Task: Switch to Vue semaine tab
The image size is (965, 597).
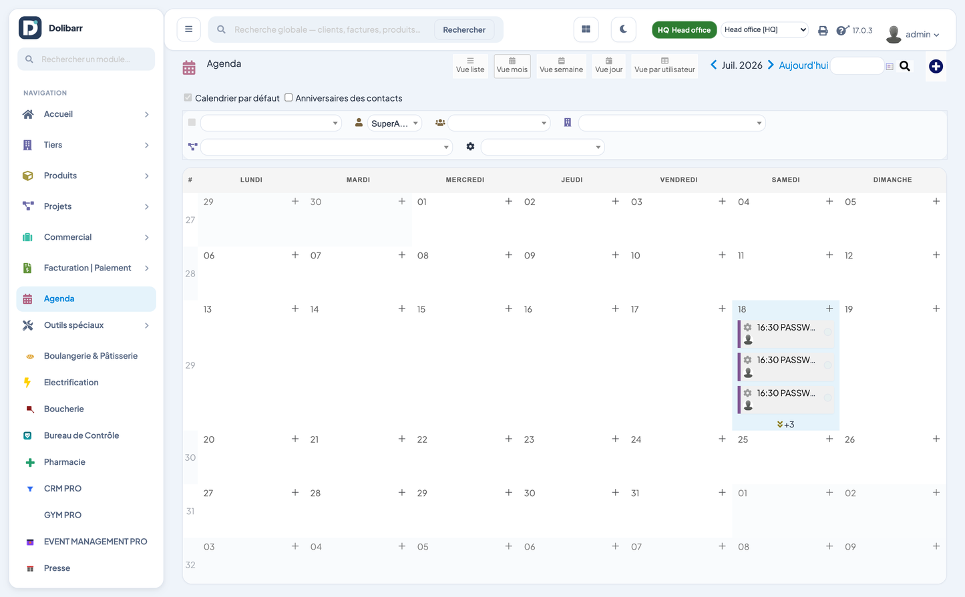Action: click(561, 65)
